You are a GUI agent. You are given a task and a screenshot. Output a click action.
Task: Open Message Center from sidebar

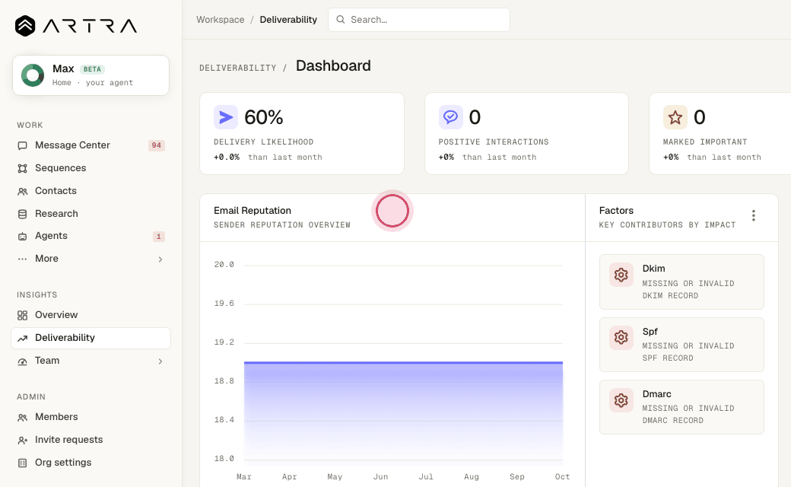91,145
